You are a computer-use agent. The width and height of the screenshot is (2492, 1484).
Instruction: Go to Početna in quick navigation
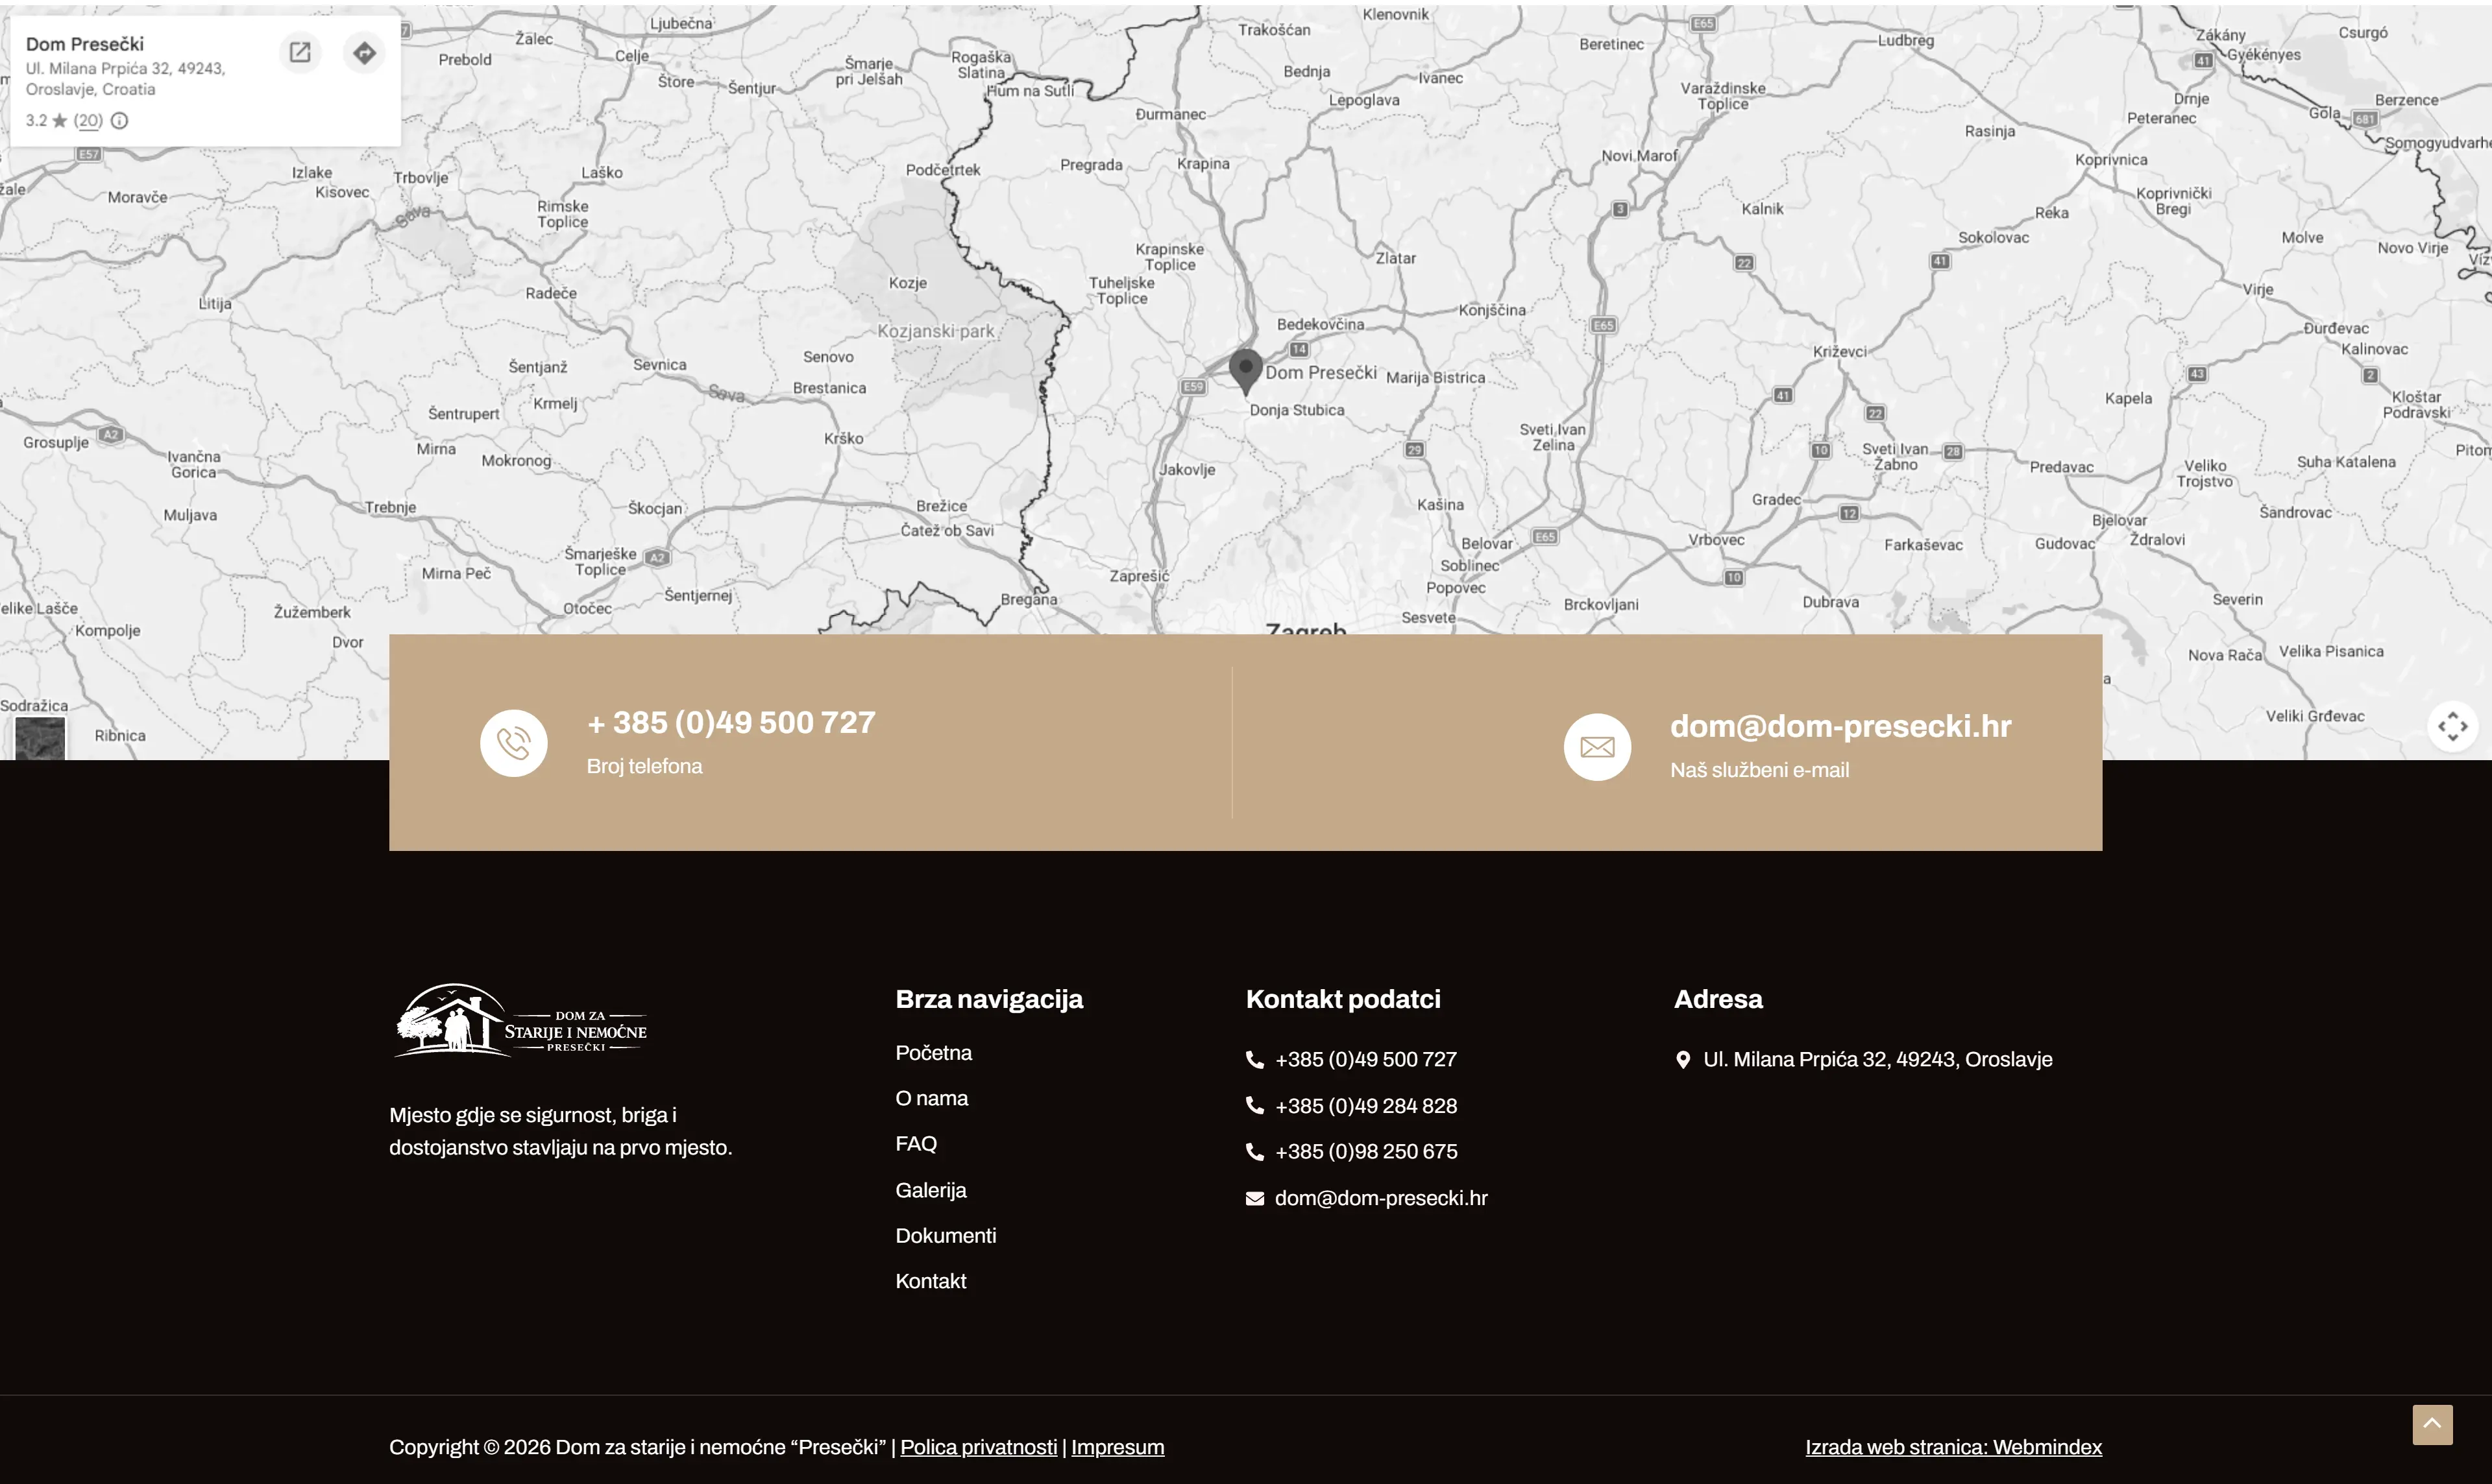click(933, 1053)
